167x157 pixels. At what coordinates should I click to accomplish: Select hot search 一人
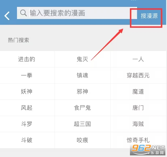tap(138, 59)
